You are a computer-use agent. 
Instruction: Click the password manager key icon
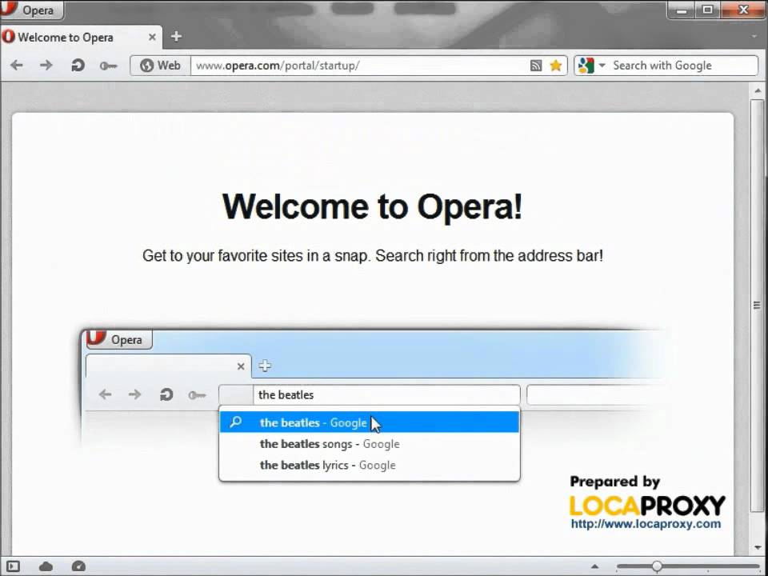click(108, 66)
